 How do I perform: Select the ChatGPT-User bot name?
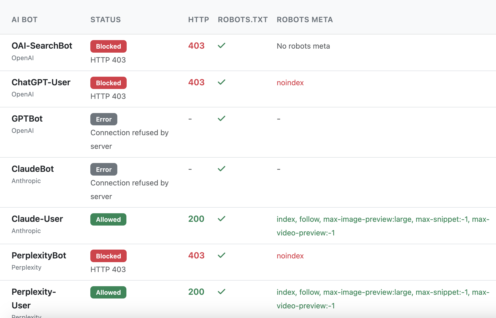41,82
